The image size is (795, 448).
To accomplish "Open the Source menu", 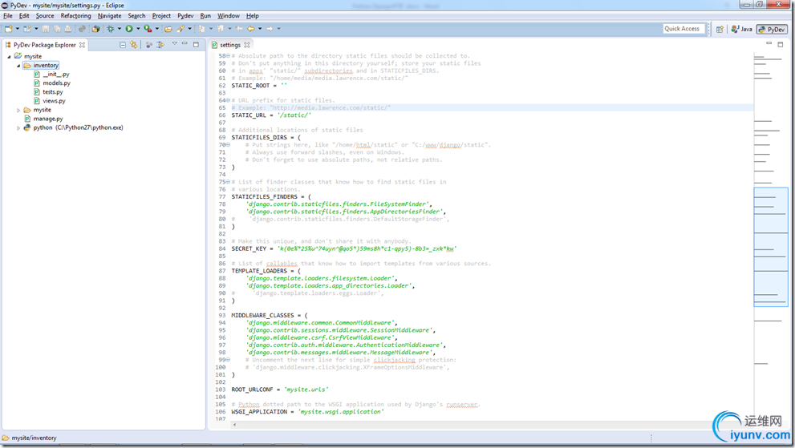I will pos(45,16).
